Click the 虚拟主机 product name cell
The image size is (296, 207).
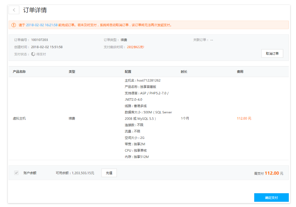pyautogui.click(x=19, y=118)
